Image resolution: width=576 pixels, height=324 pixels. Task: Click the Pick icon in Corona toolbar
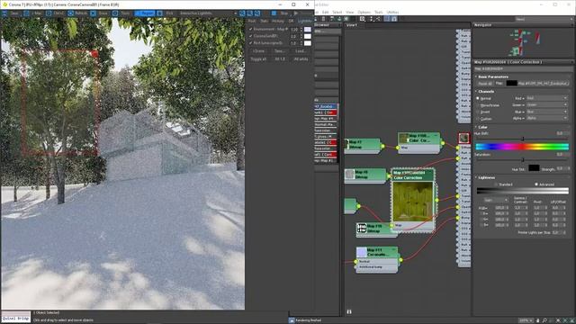click(159, 13)
